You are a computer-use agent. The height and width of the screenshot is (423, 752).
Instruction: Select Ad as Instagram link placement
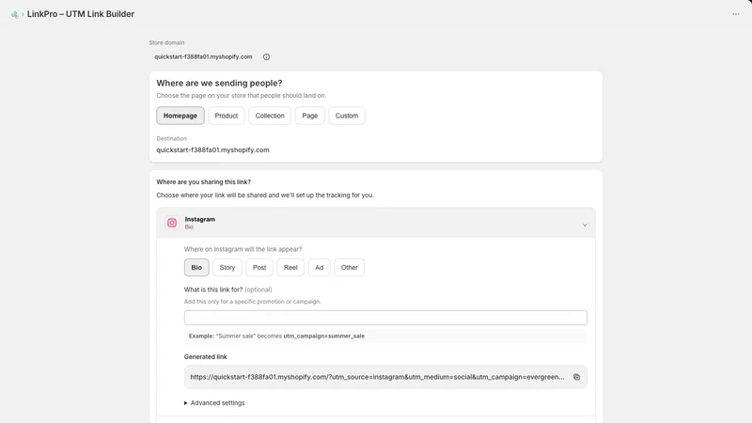[x=320, y=268]
